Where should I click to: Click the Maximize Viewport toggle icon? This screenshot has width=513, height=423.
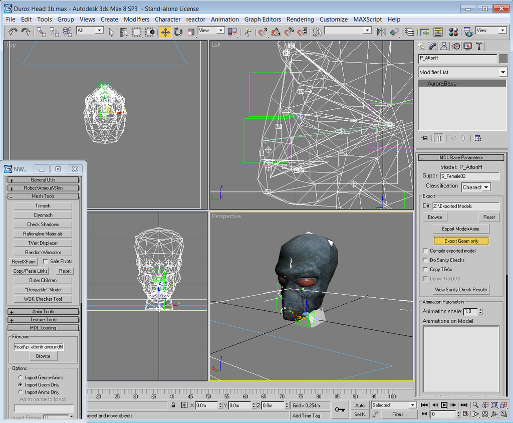pos(504,414)
